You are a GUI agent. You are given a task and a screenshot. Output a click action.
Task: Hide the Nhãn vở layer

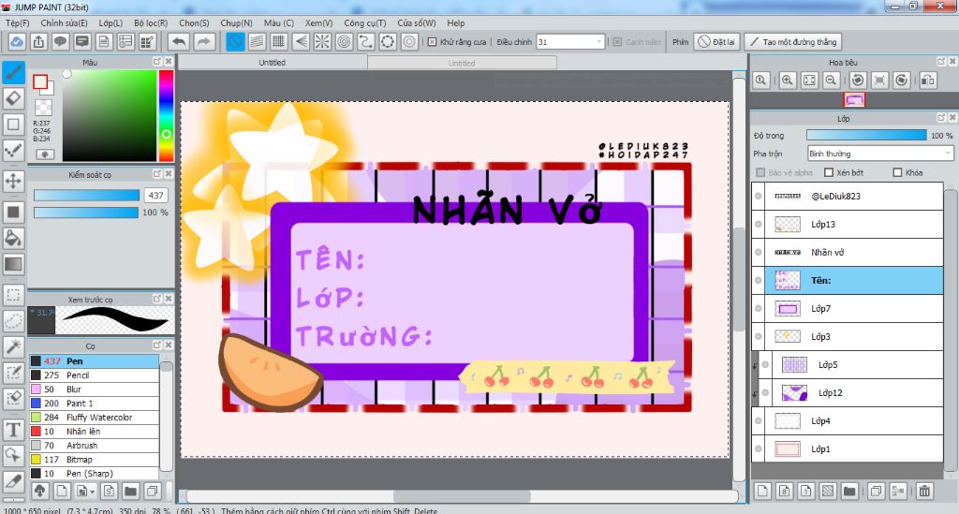[x=759, y=253]
